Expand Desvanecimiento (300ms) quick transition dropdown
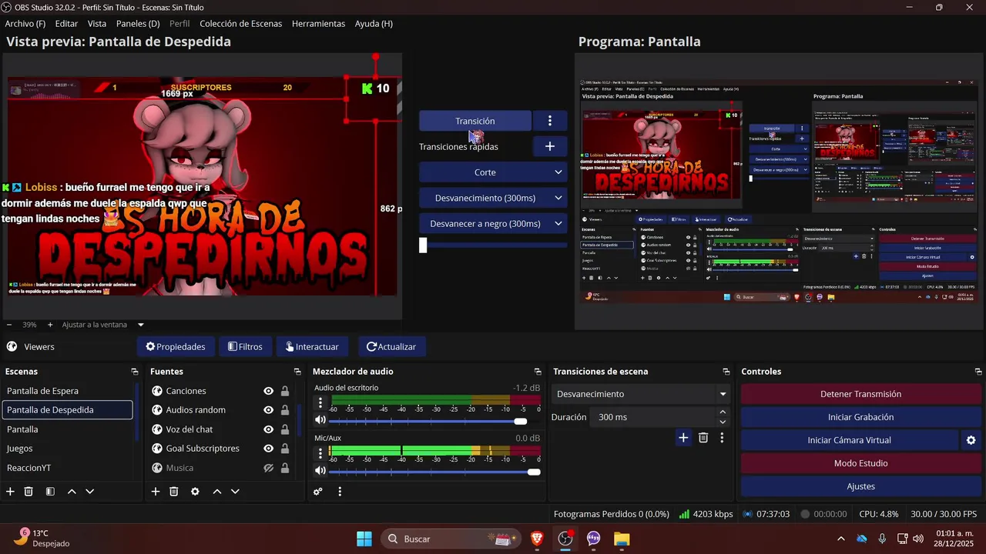986x554 pixels. (x=558, y=198)
